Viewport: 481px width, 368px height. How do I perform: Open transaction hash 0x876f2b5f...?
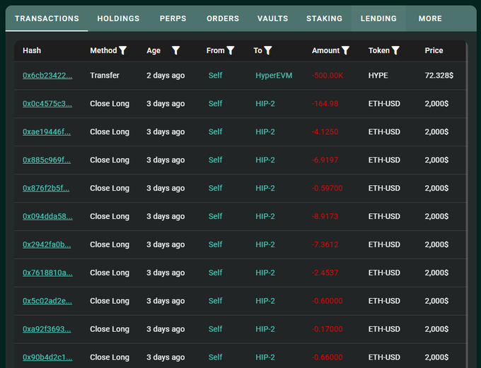[46, 188]
